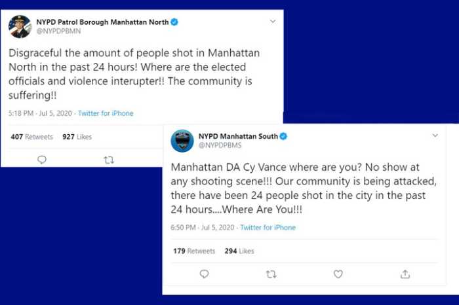View the 927 Likes list
The height and width of the screenshot is (305, 459).
77,137
